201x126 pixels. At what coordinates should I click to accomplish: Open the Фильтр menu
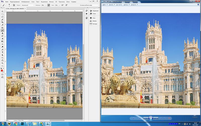52,2
